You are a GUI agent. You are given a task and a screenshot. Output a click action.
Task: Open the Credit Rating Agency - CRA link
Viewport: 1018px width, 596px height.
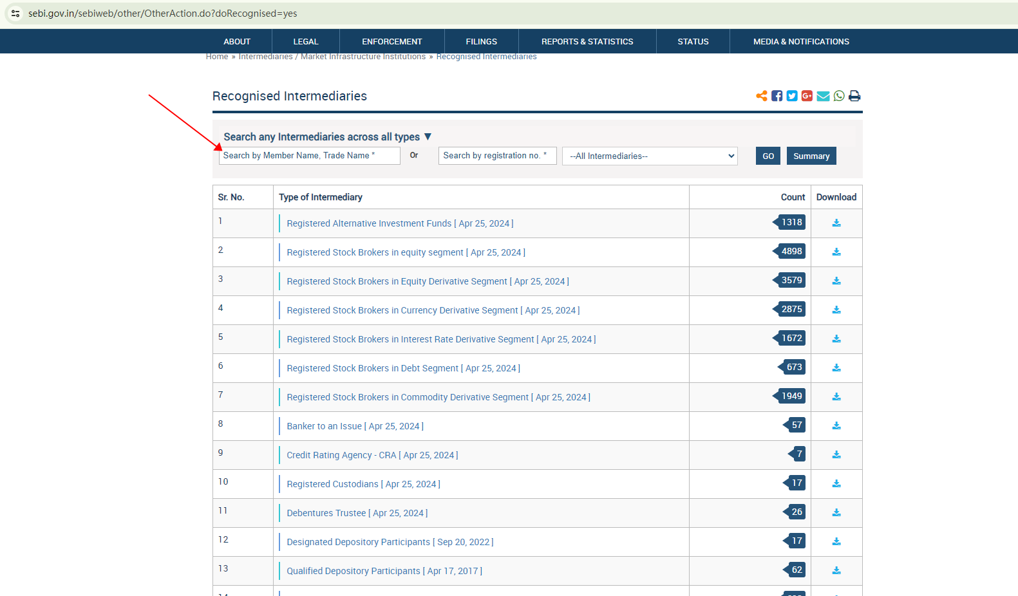coord(341,455)
